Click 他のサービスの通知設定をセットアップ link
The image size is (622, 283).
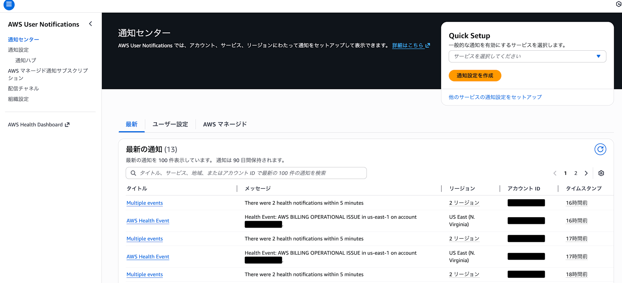(494, 97)
